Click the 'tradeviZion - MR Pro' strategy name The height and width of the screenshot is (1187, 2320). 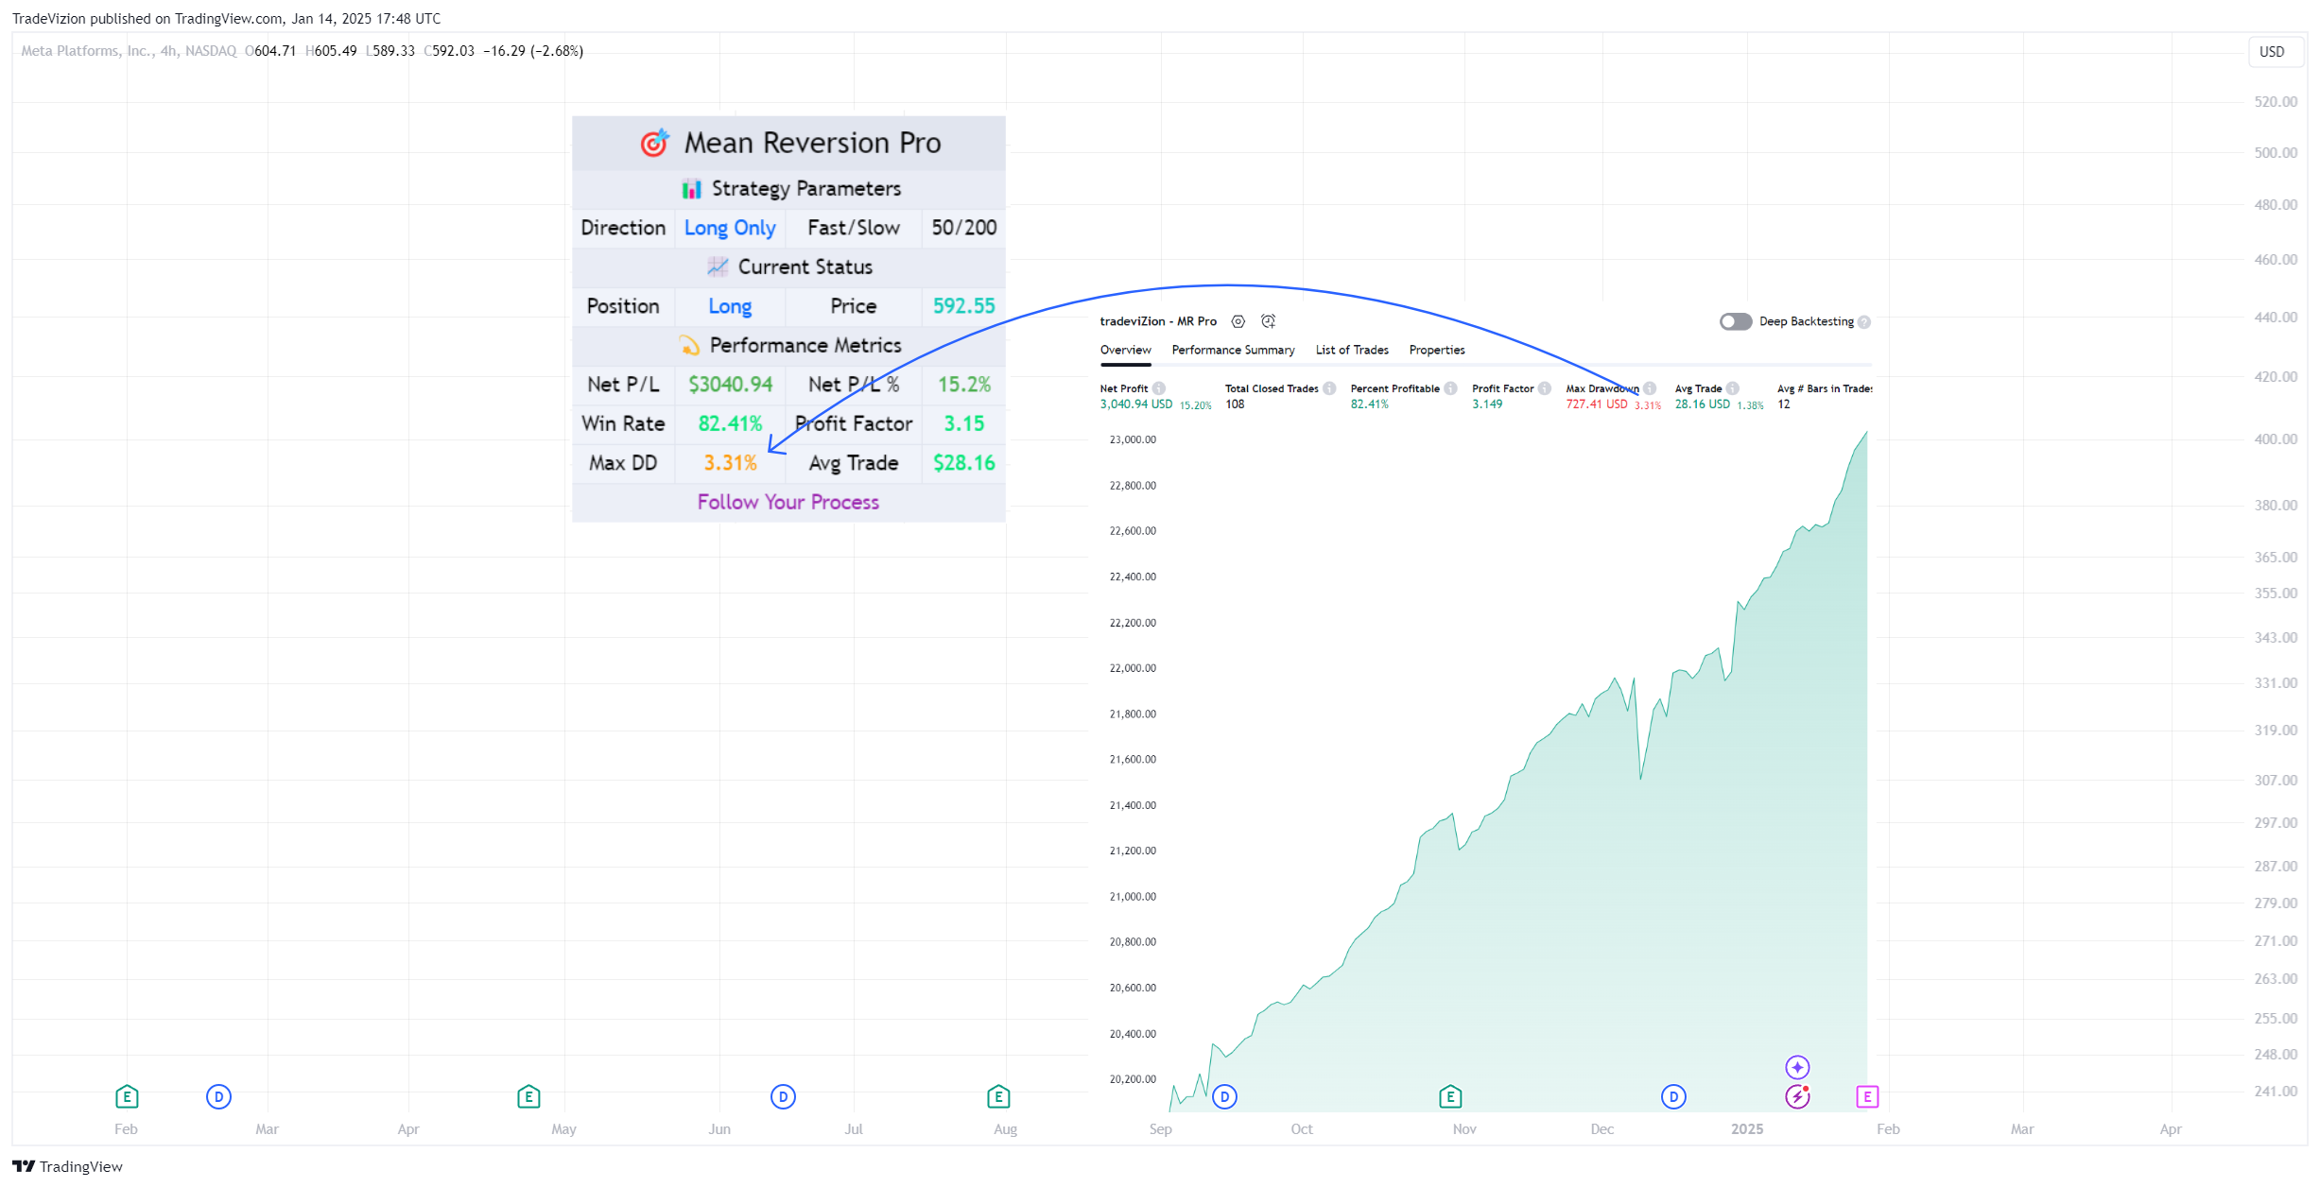[x=1158, y=321]
